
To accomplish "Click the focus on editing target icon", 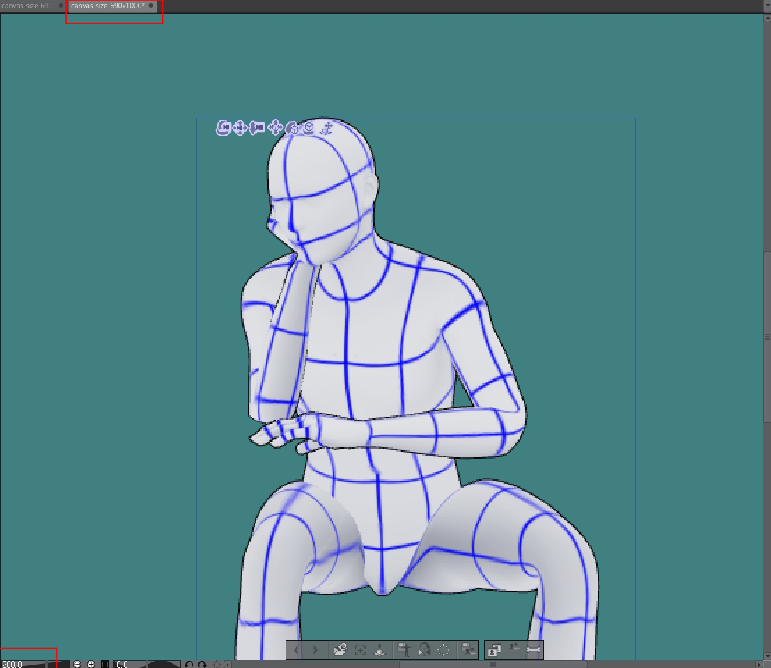I will [360, 651].
